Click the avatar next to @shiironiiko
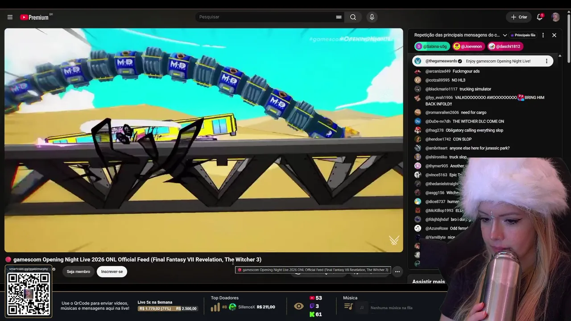 pyautogui.click(x=418, y=157)
